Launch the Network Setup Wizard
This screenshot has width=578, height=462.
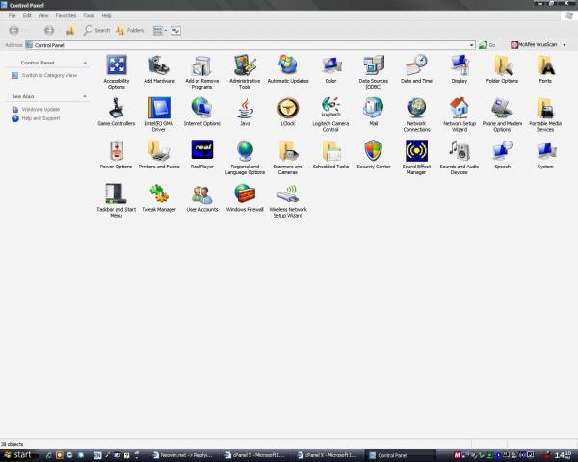(460, 115)
